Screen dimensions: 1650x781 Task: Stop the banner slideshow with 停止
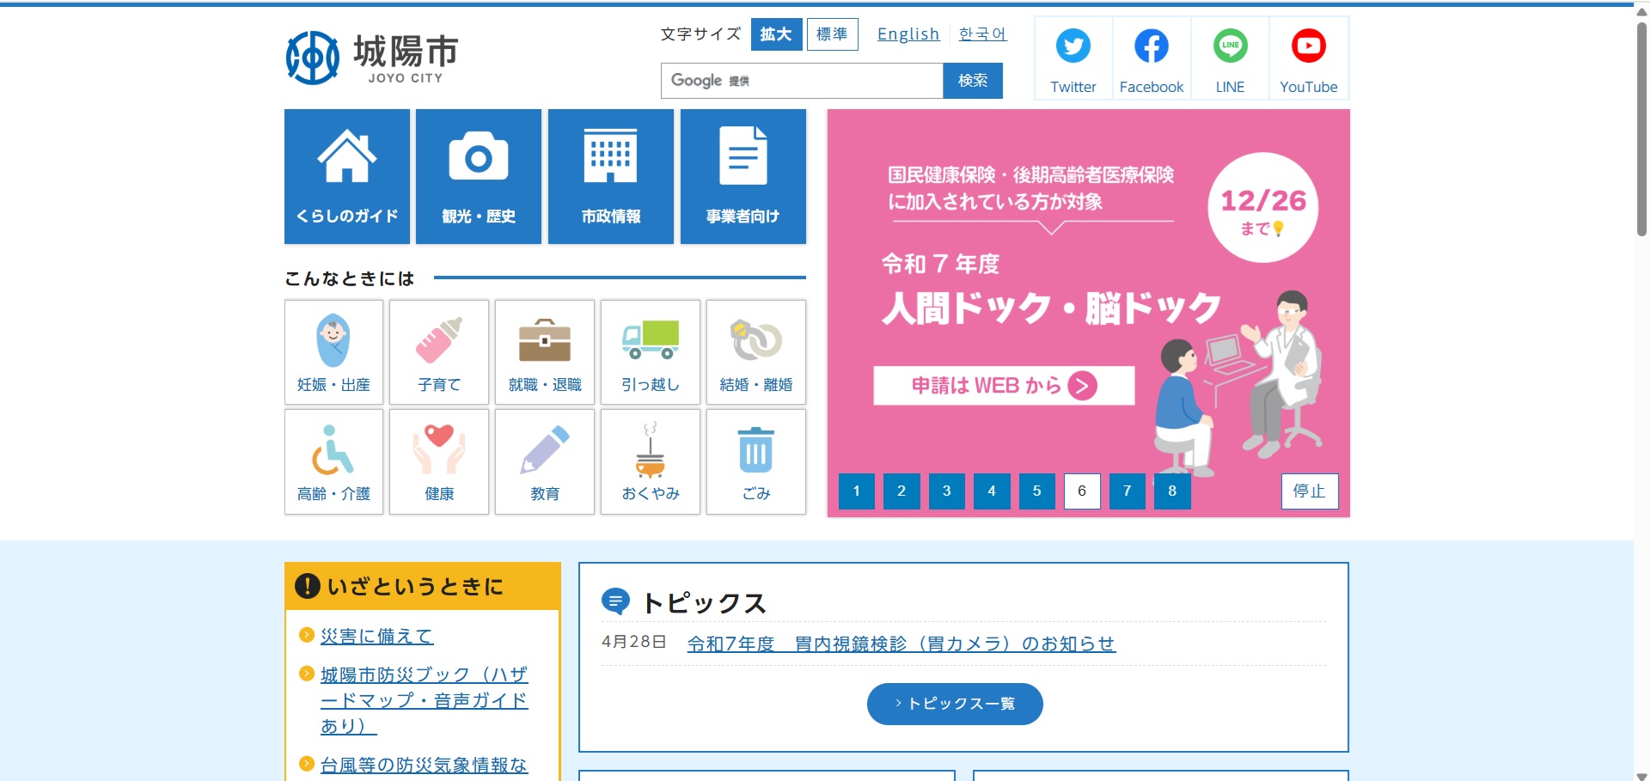click(1309, 491)
